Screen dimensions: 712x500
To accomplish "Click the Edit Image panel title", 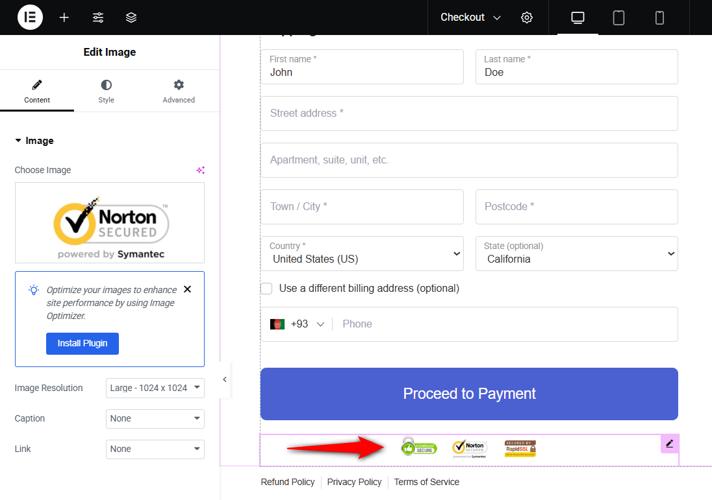I will [109, 52].
